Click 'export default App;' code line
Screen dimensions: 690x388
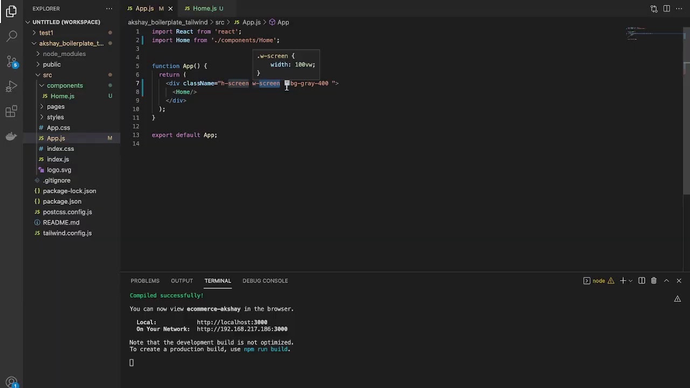pos(184,135)
